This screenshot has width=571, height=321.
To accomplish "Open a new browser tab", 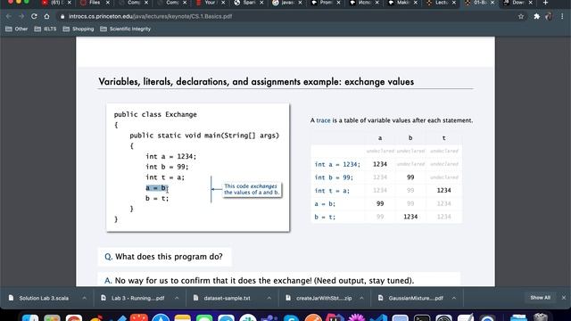I will tap(545, 3).
